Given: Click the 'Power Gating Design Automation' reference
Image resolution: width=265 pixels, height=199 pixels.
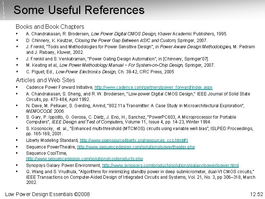Looking at the screenshot, I should click(118, 59).
